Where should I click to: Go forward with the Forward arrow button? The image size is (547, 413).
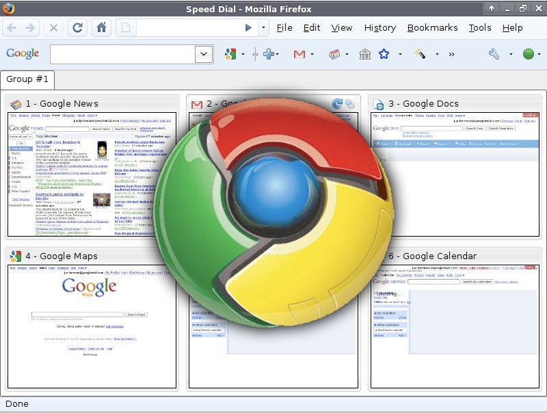tap(30, 27)
